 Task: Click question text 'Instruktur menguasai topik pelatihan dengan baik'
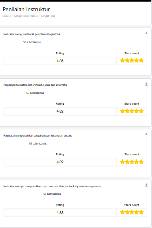(x=32, y=34)
